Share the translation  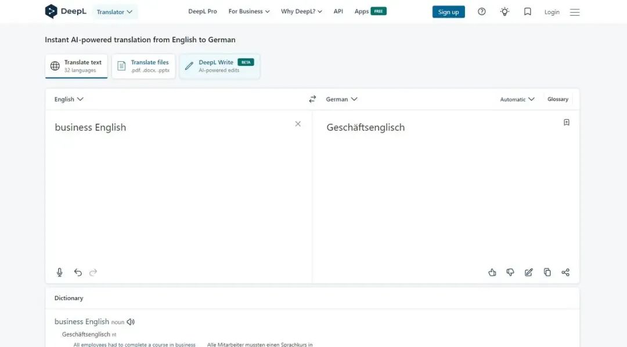click(565, 272)
